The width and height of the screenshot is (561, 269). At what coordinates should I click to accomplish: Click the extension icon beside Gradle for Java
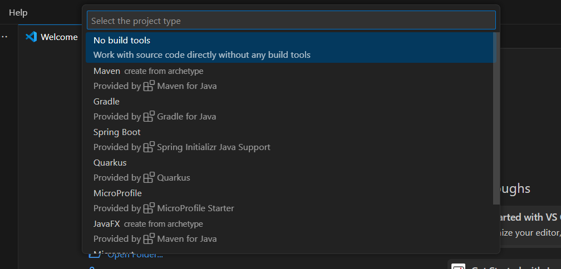149,117
